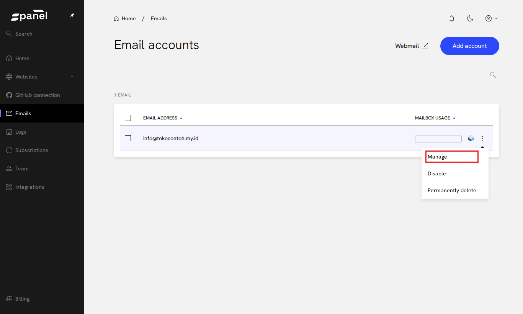Select all emails header checkbox
The height and width of the screenshot is (314, 523).
[128, 118]
